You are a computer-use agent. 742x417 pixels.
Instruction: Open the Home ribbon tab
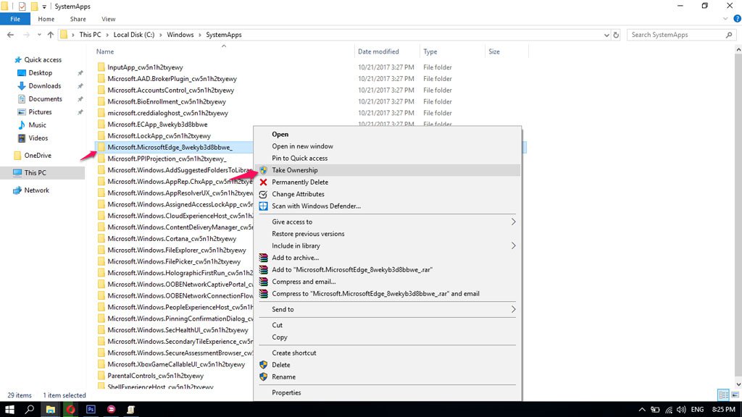coord(46,19)
